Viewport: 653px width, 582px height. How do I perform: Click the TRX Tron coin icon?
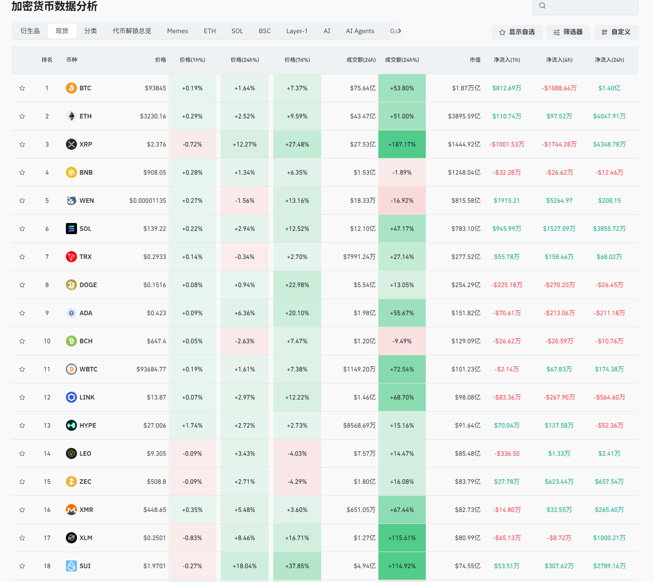[x=71, y=257]
